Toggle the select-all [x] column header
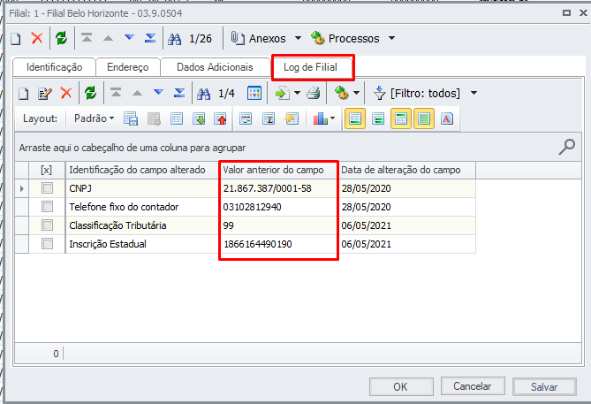The height and width of the screenshot is (404, 591). coord(46,170)
